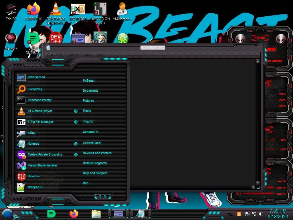
Task: Select DONT STICK THIS VLC desktop shortcut
Action: click(x=56, y=13)
